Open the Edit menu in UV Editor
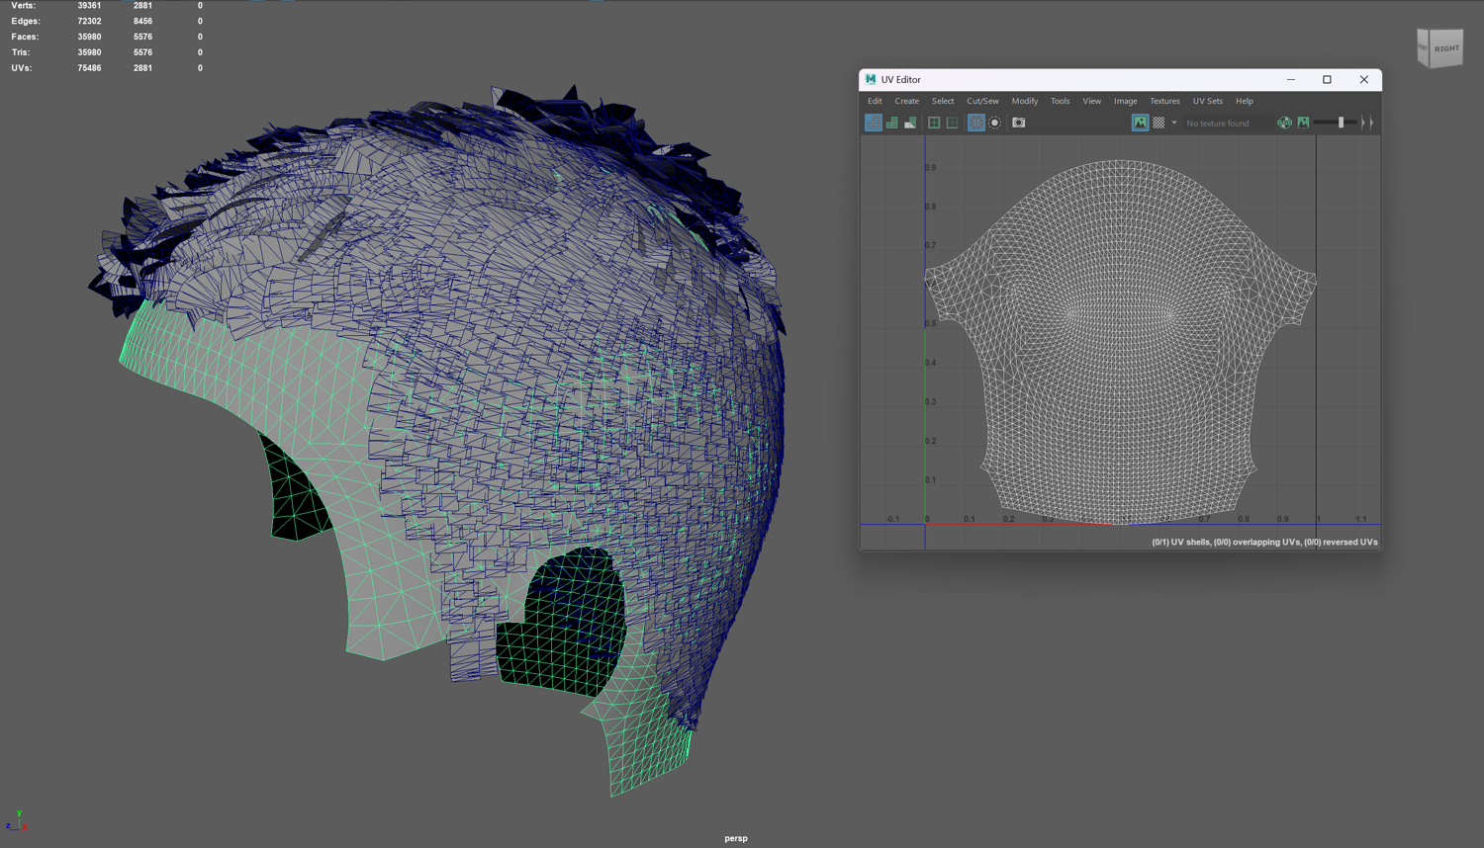1484x848 pixels. point(875,101)
